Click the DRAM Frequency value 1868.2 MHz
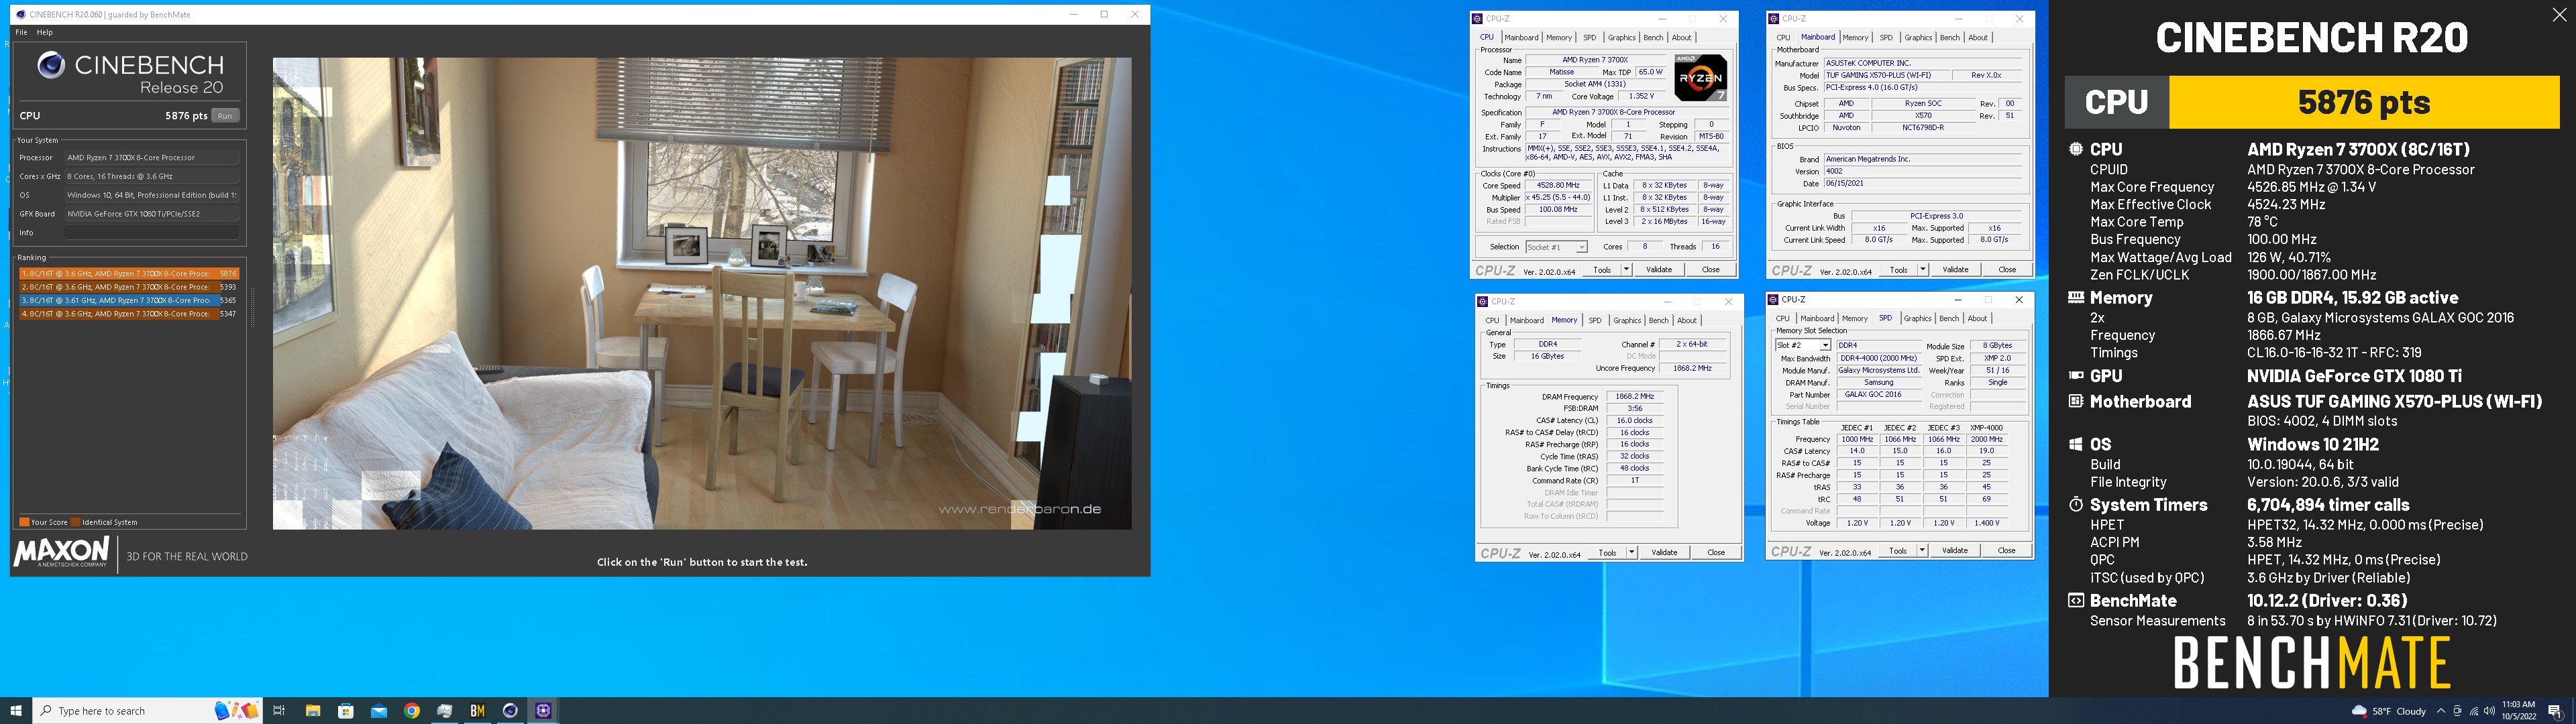The image size is (2576, 724). click(x=1634, y=396)
